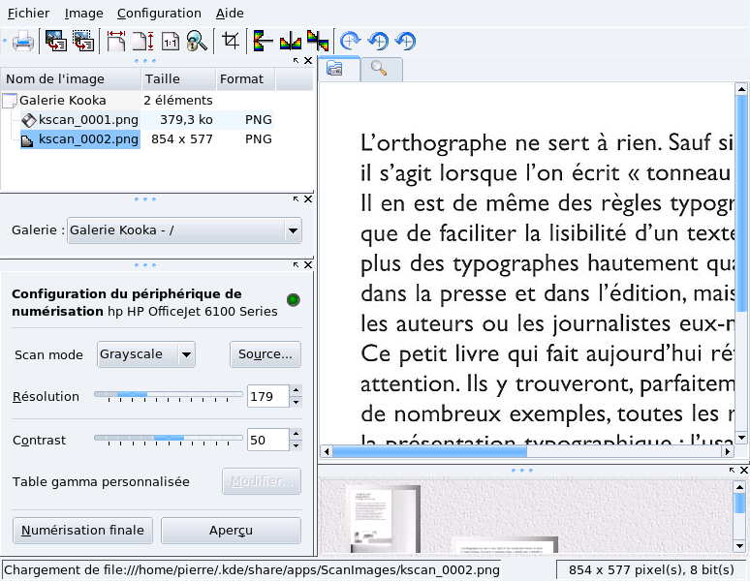
Task: Switch to the gallery image viewer tab
Action: 339,69
